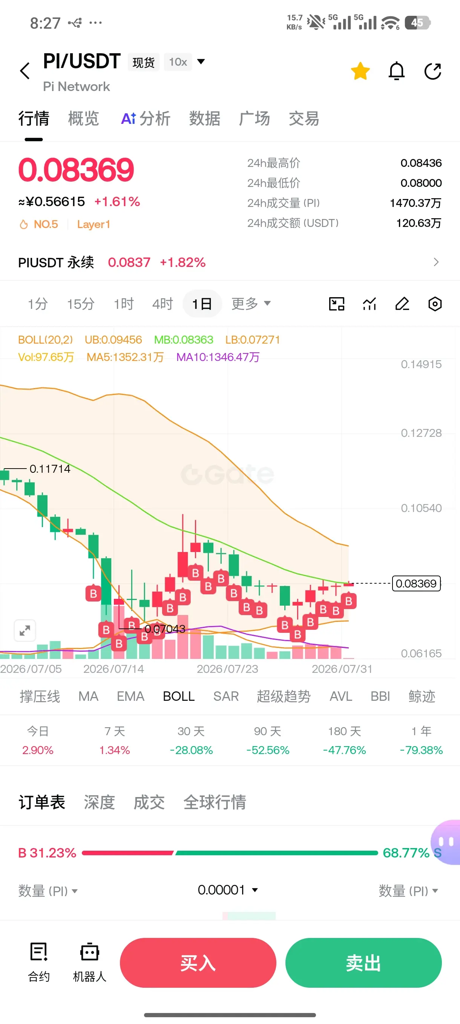The image size is (460, 1024).
Task: Tap the 现货 spot tag
Action: 143,62
